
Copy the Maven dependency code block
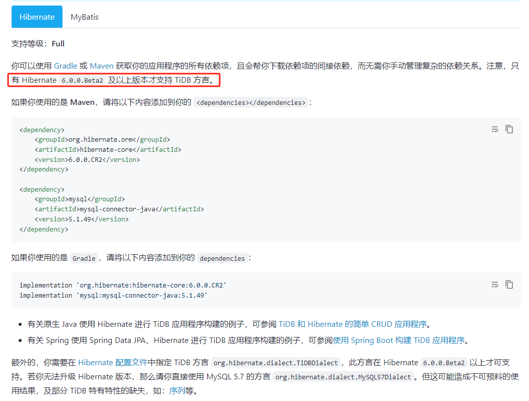(509, 129)
